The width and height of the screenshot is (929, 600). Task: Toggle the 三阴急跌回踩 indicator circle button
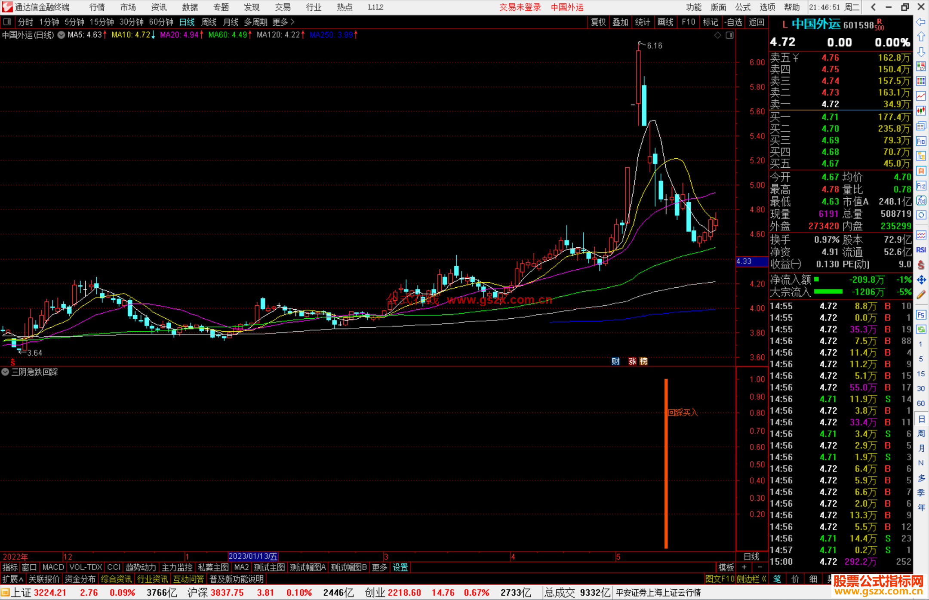pos(5,372)
